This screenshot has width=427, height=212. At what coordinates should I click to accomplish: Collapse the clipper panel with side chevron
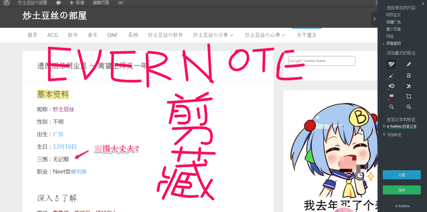point(374,19)
